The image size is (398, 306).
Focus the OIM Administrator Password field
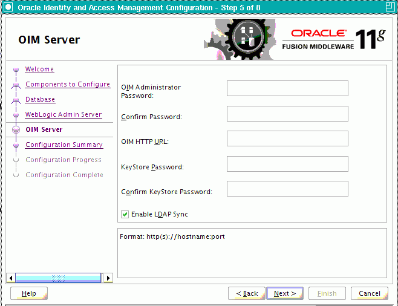(287, 88)
